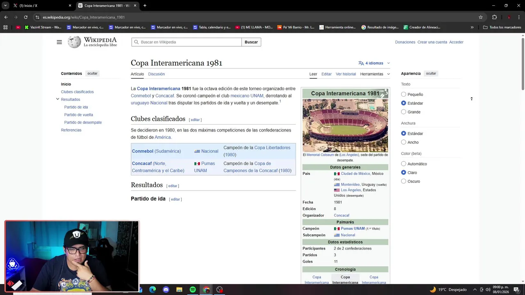Open the Resultado de imágenes Google bookmark

click(x=380, y=27)
